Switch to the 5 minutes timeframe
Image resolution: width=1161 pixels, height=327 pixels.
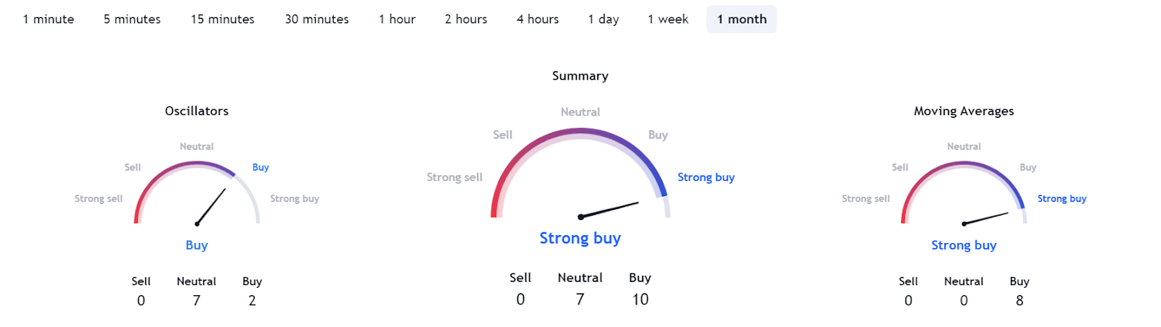pos(132,20)
